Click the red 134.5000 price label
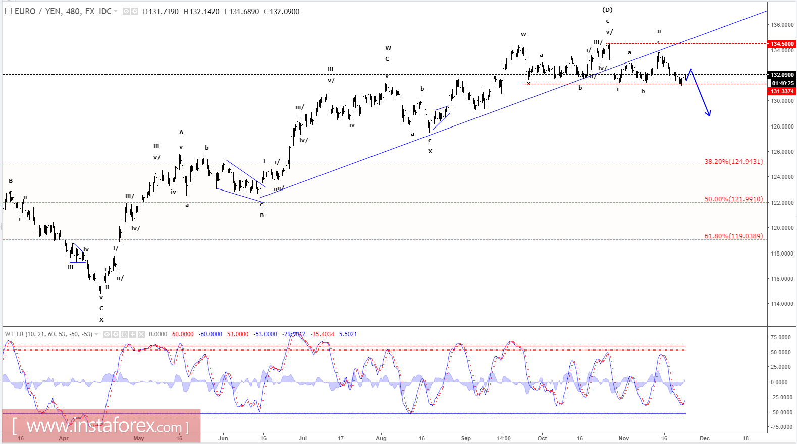This screenshot has width=797, height=444. [x=782, y=44]
